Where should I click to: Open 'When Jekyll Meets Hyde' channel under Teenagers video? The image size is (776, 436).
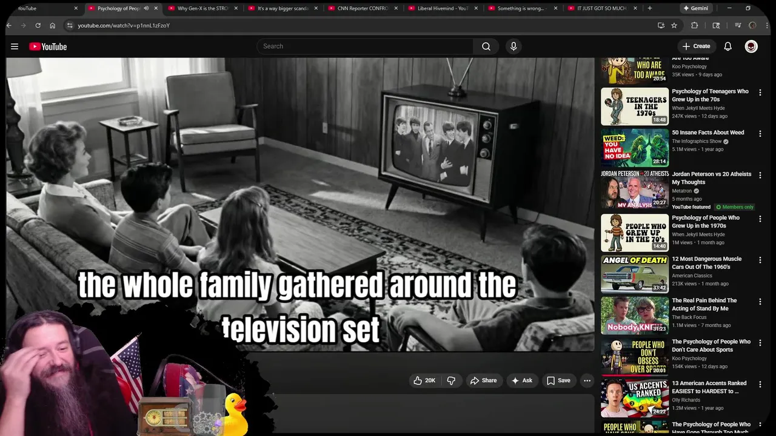tap(698, 108)
